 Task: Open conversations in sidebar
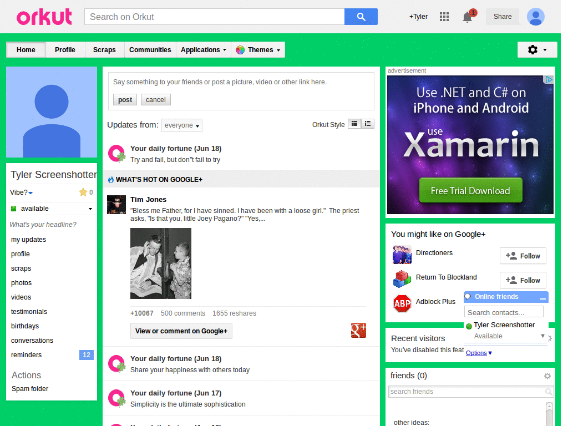pyautogui.click(x=32, y=341)
